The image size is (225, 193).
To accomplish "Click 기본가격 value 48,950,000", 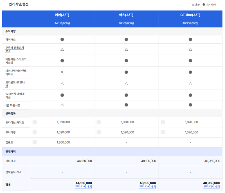I will coord(212,161).
